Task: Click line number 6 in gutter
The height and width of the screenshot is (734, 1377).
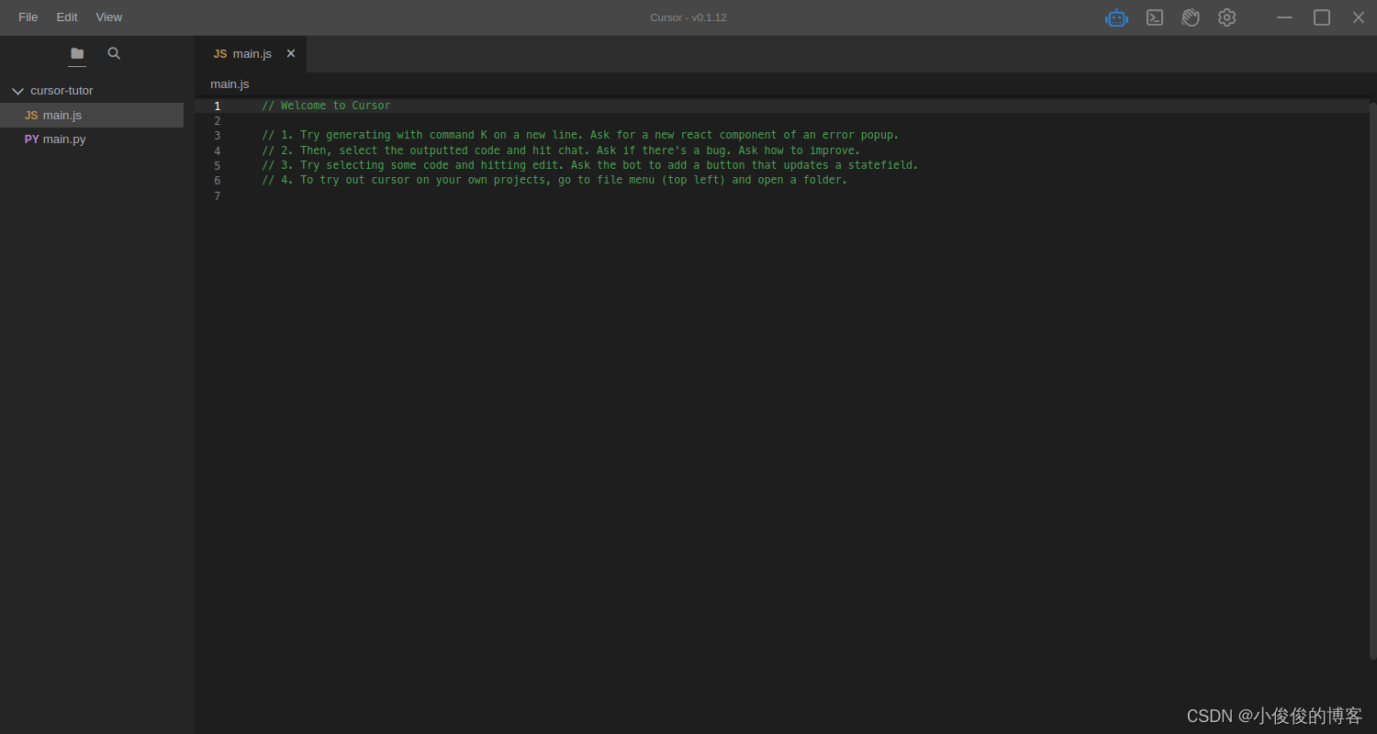Action: [218, 181]
